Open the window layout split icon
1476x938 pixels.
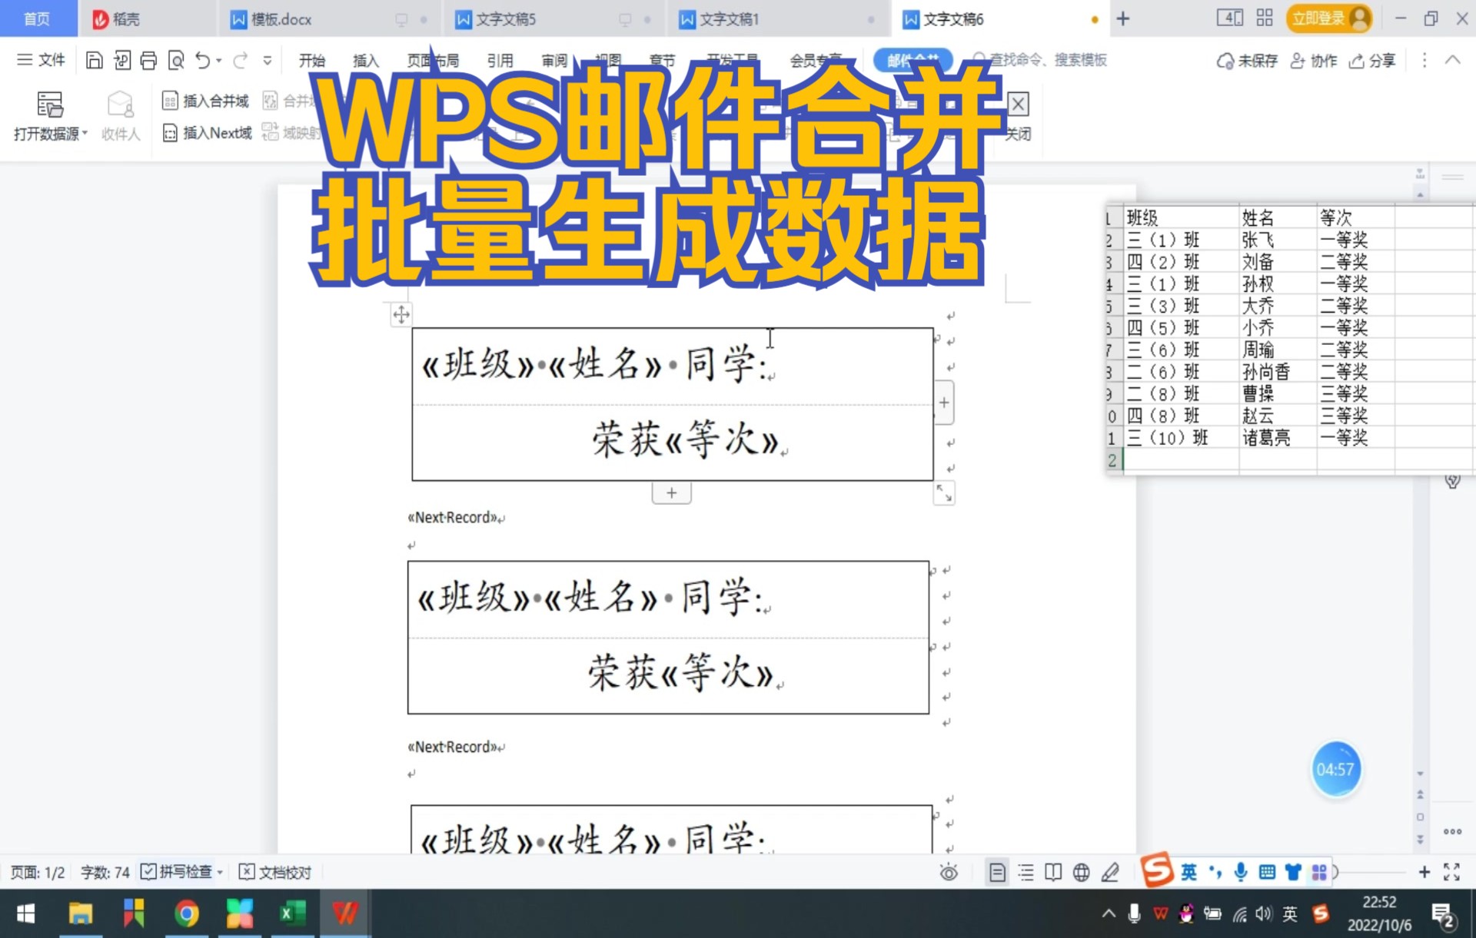pyautogui.click(x=1229, y=18)
